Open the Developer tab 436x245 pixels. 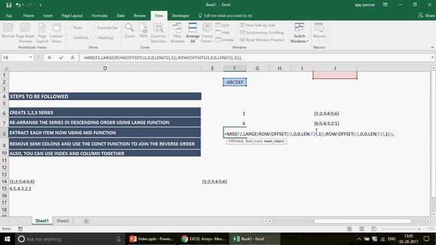click(181, 16)
